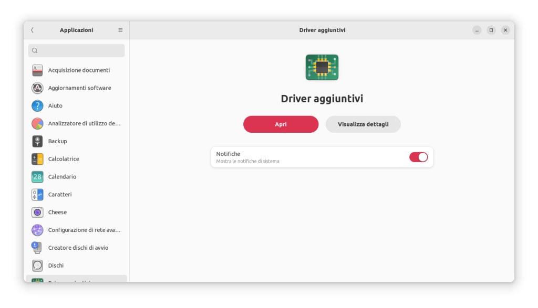Open the Aiuto question mark icon
The height and width of the screenshot is (308, 538).
37,106
